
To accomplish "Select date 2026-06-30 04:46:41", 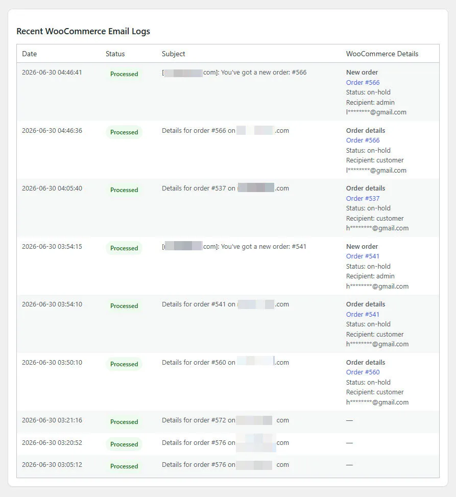I will [52, 72].
